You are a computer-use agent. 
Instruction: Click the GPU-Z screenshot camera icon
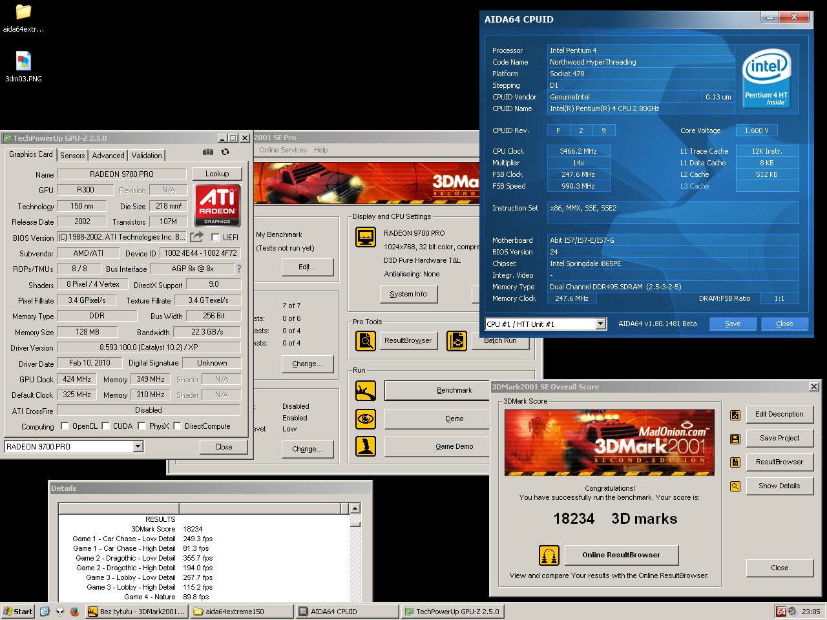click(x=208, y=152)
